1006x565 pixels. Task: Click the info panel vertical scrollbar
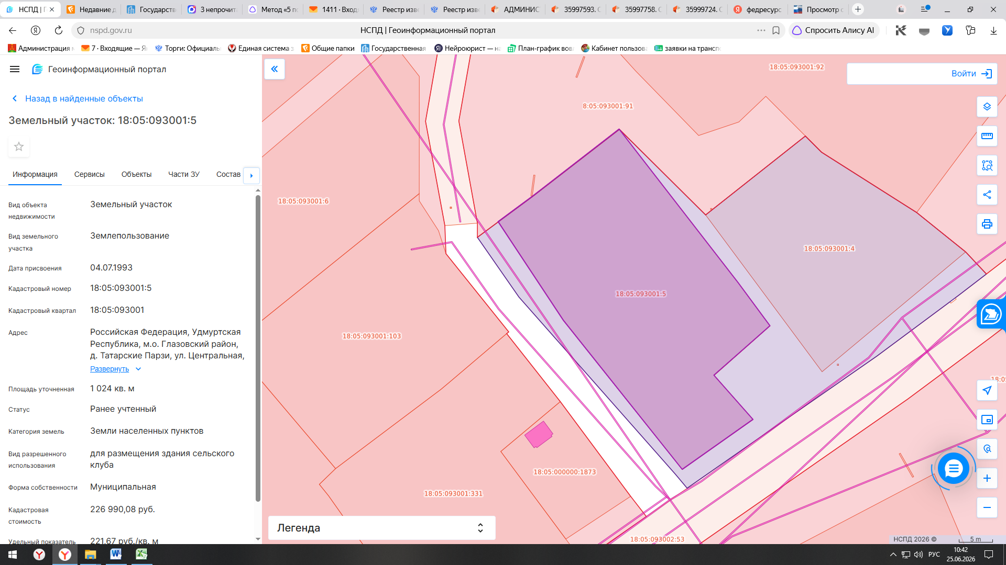(258, 348)
